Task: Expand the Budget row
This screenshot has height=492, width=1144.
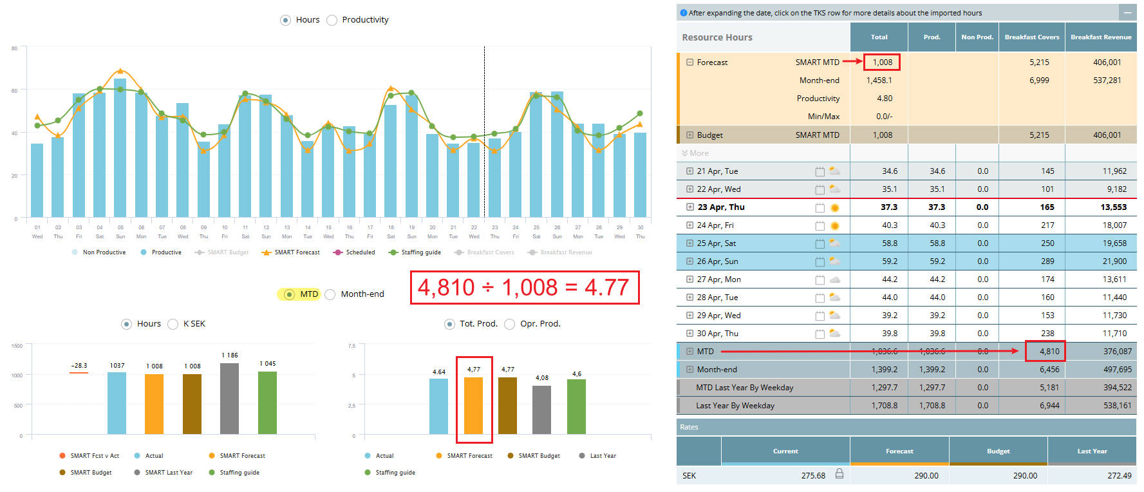Action: tap(689, 135)
